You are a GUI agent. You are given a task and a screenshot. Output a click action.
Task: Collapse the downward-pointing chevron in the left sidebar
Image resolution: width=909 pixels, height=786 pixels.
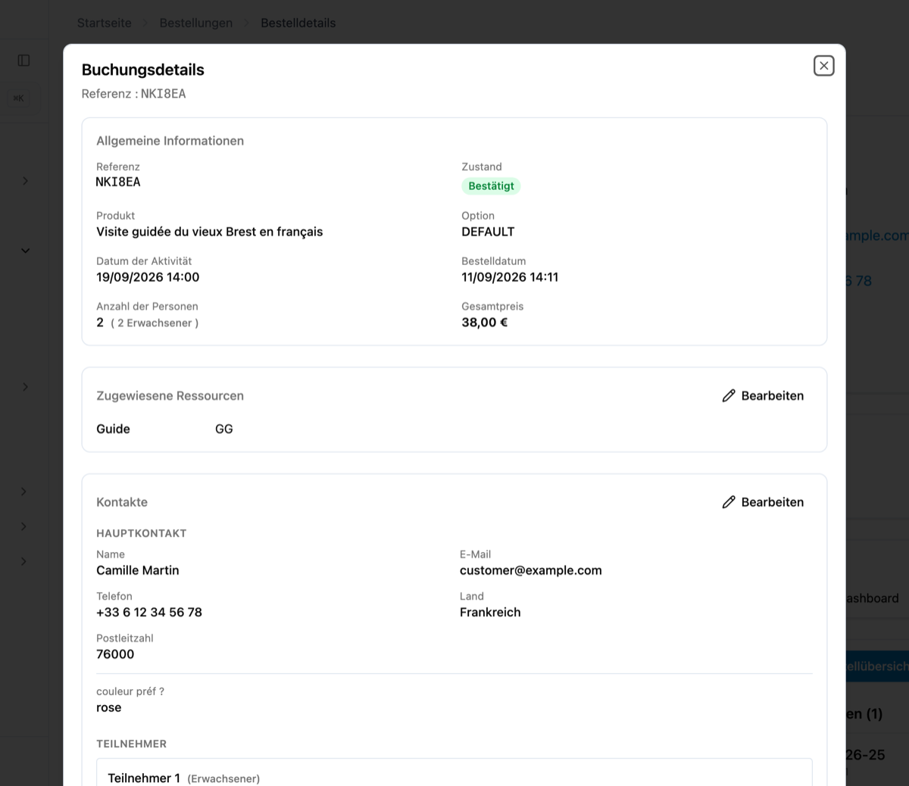tap(25, 251)
